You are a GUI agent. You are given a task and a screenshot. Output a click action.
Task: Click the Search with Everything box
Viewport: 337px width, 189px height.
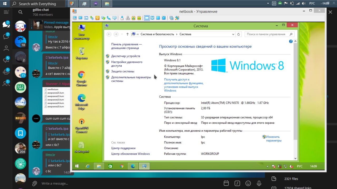pos(38,4)
